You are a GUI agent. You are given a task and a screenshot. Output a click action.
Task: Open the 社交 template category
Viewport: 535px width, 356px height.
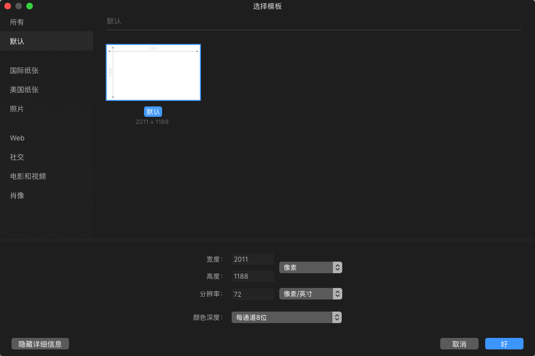(47, 157)
